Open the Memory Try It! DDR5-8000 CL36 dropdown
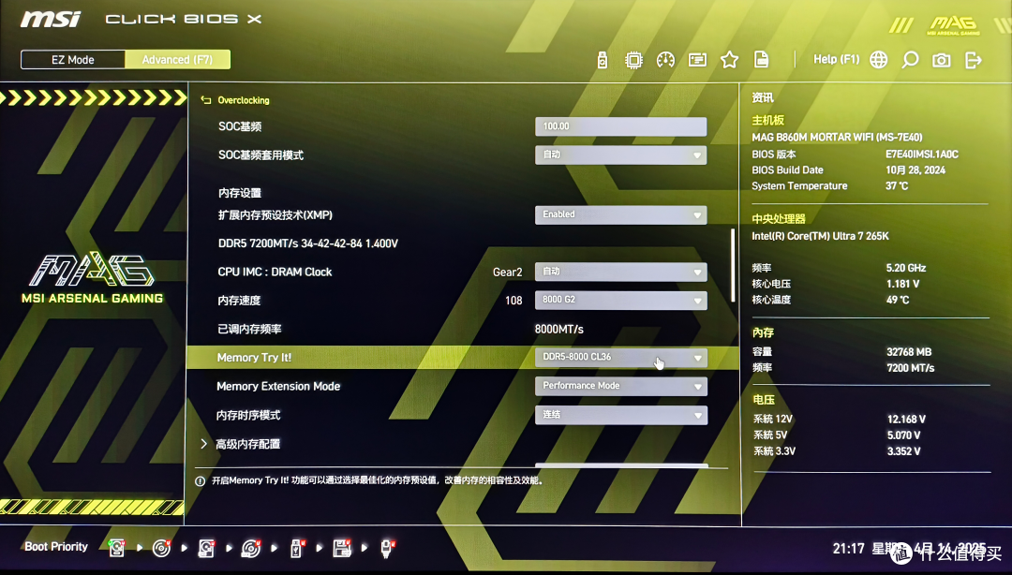Screen dimensions: 1012x575 coord(621,358)
